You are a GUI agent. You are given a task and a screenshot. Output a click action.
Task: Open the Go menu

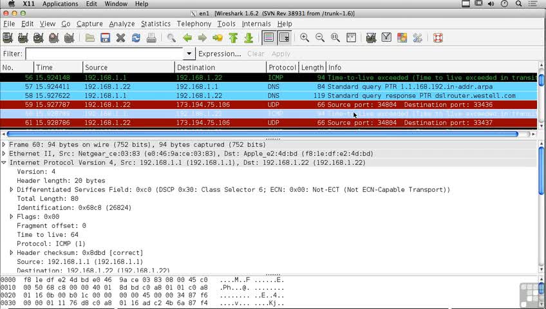[x=66, y=24]
